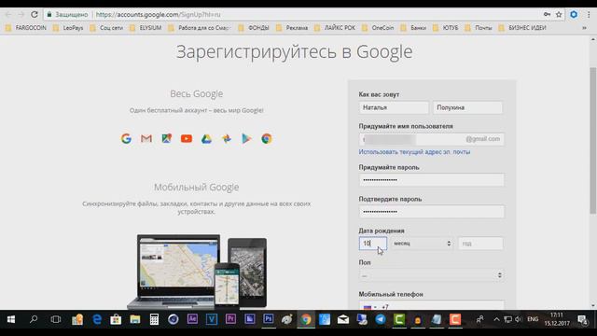The height and width of the screenshot is (336, 597).
Task: Open the After Effects taskbar icon
Action: point(192,319)
